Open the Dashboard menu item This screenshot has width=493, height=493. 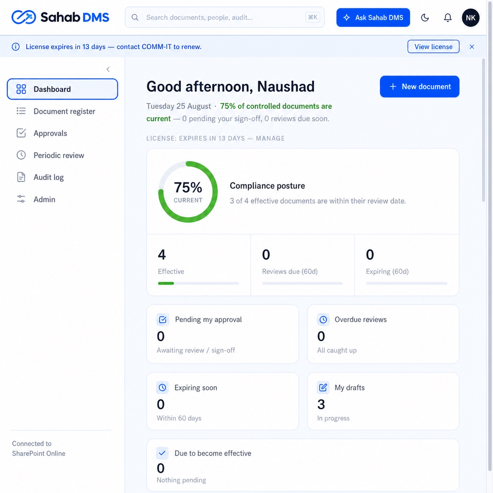tap(63, 89)
